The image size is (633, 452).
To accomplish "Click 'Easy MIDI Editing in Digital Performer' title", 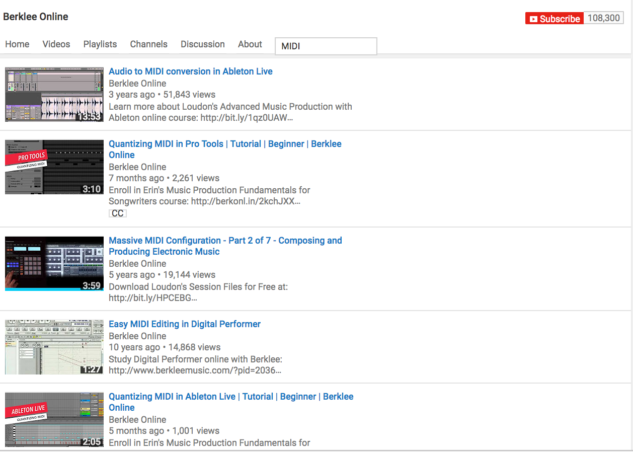I will [185, 324].
